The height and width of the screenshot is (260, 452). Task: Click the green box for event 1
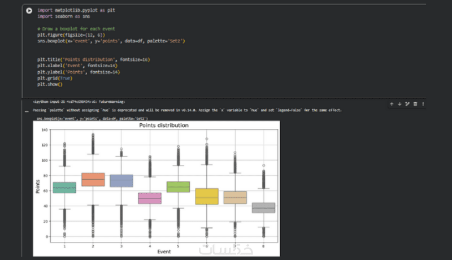coord(64,187)
